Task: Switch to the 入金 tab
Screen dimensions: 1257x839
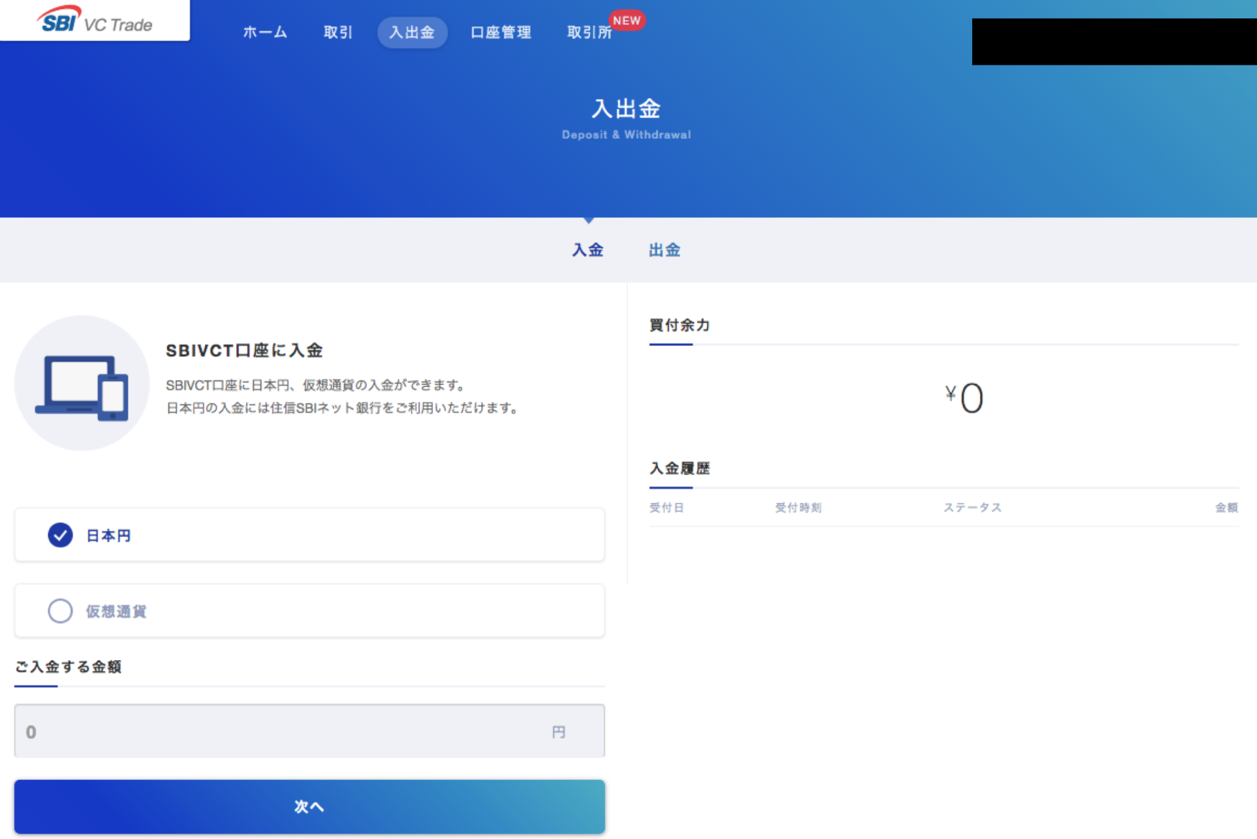Action: (x=588, y=250)
